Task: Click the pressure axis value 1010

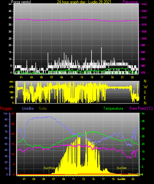Action: pyautogui.click(x=144, y=25)
